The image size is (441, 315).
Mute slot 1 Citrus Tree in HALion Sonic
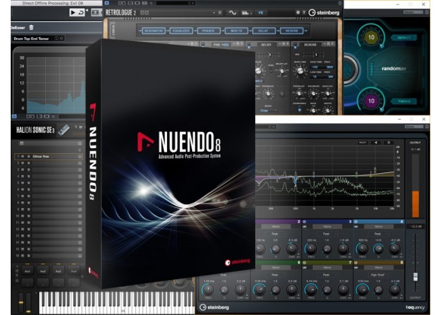(x=23, y=156)
